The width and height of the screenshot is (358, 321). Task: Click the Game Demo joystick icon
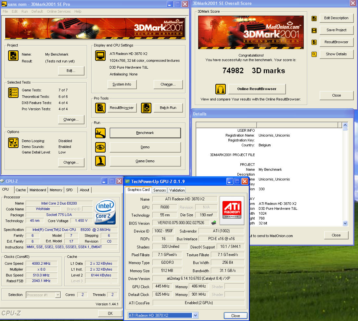click(100, 161)
